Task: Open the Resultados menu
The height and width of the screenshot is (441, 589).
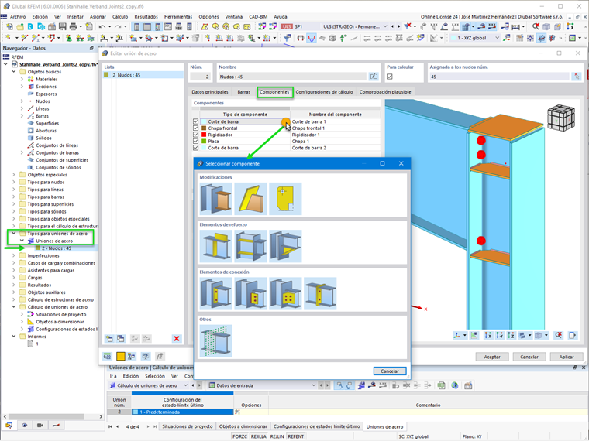Action: [146, 17]
